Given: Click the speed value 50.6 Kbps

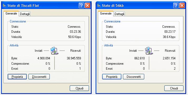Looking at the screenshot, I should [75, 37].
